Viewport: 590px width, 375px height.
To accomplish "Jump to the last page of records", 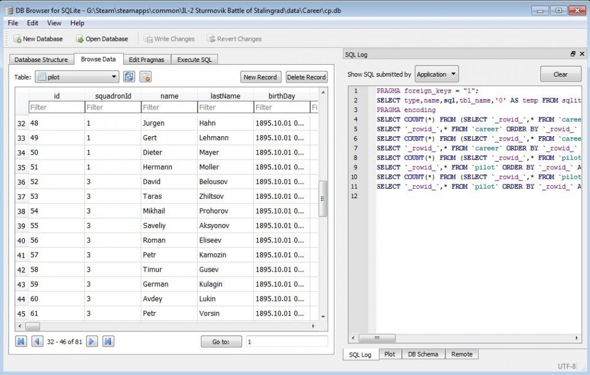I will click(108, 341).
